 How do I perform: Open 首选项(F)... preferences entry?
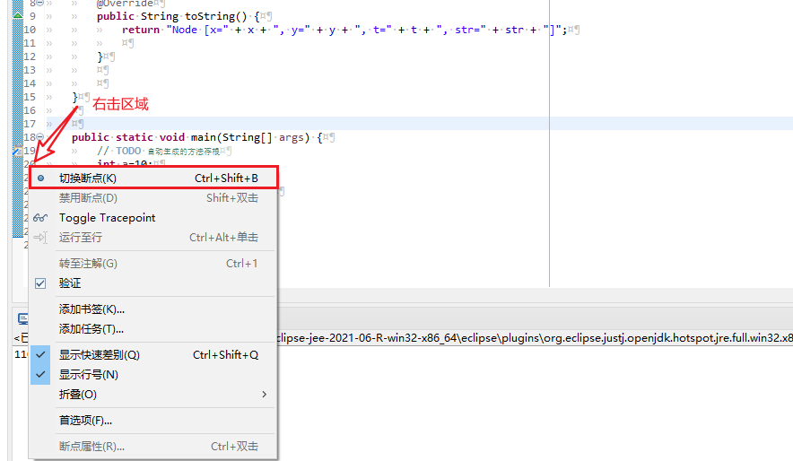(x=85, y=421)
